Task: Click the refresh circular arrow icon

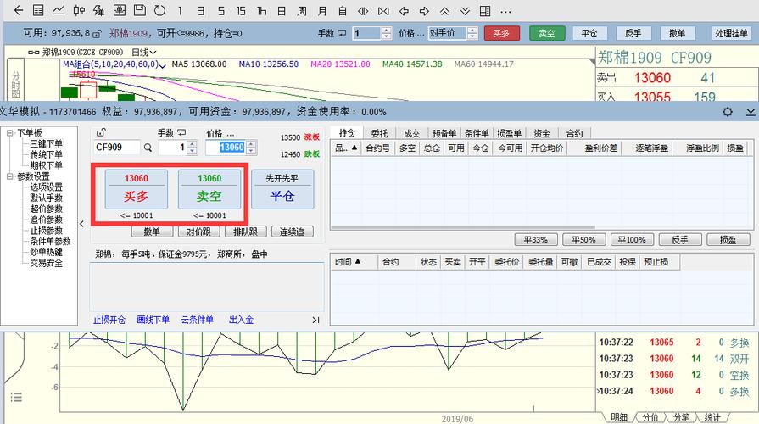Action: [159, 10]
